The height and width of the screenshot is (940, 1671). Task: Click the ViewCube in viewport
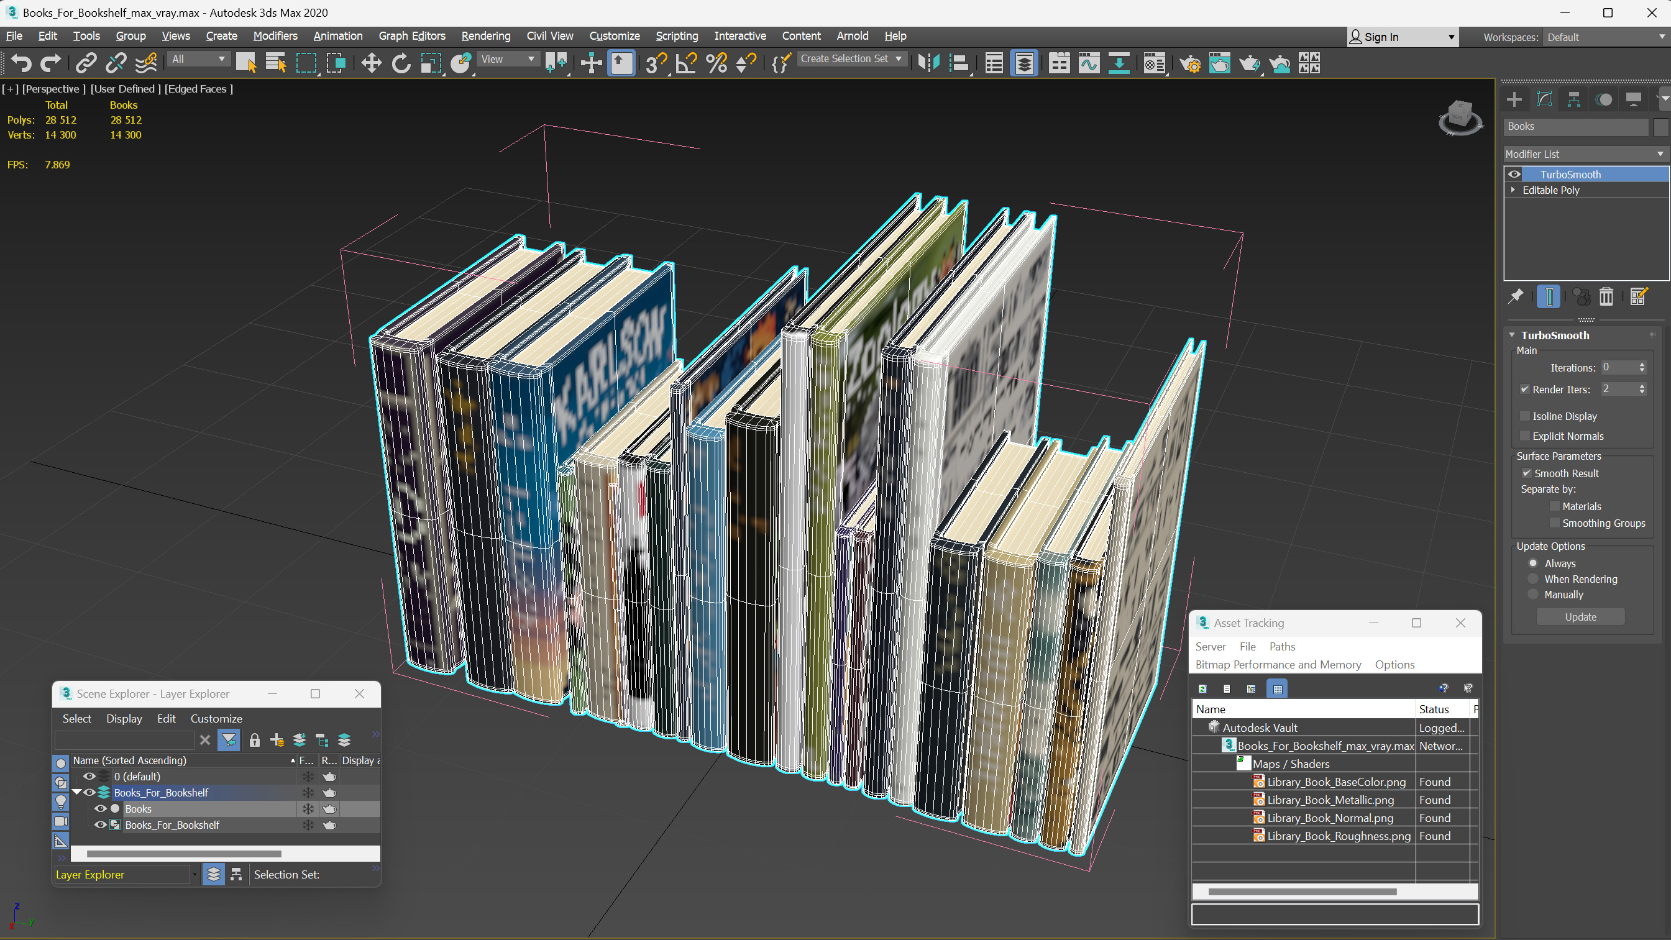[x=1460, y=117]
